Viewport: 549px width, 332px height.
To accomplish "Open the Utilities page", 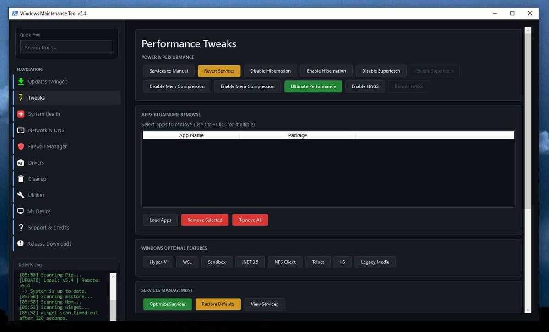I will (x=66, y=195).
